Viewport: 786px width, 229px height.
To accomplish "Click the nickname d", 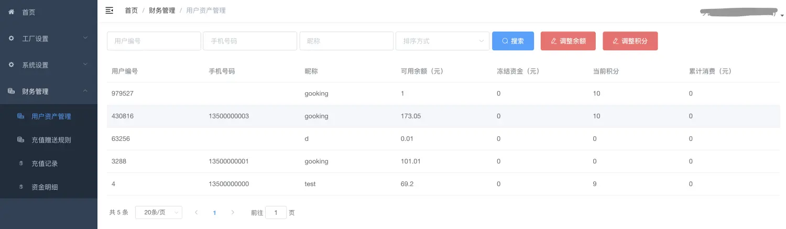I will point(307,139).
